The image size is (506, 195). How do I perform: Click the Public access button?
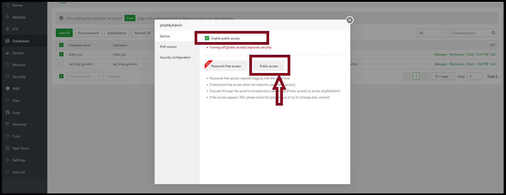[269, 66]
